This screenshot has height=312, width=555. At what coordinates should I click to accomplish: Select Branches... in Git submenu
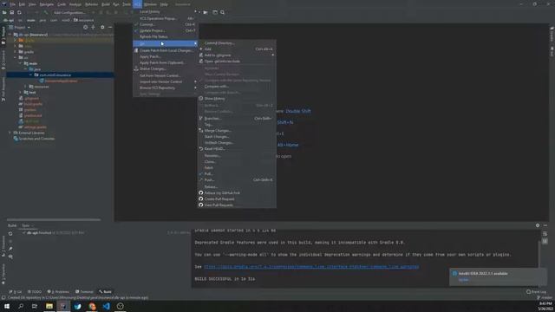click(x=237, y=118)
